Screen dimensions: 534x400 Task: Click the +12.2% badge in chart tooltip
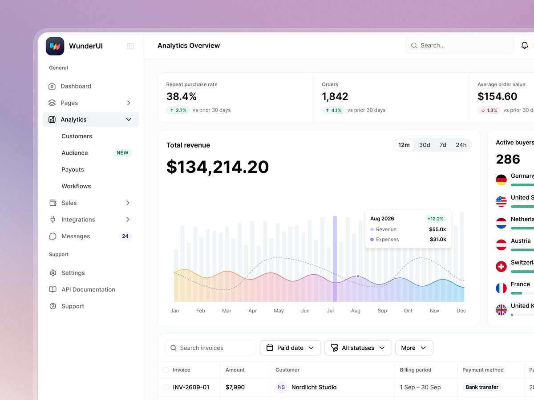(x=435, y=219)
